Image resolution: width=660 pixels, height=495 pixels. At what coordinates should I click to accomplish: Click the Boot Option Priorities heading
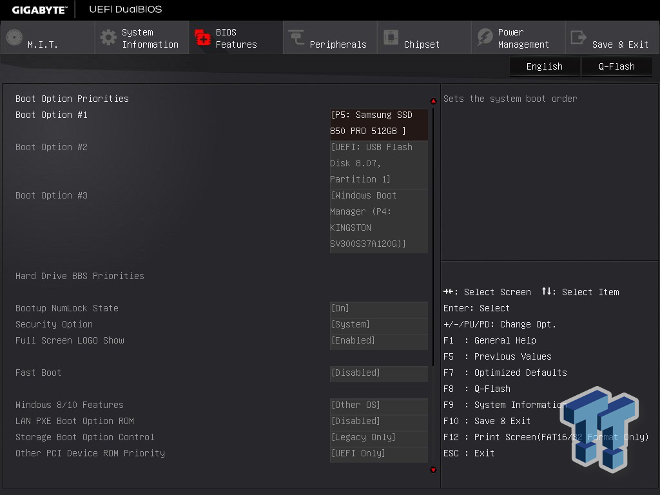(72, 99)
